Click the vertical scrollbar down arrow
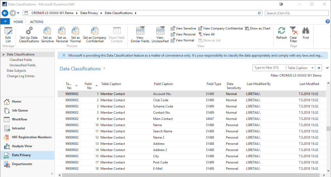 click(x=328, y=171)
